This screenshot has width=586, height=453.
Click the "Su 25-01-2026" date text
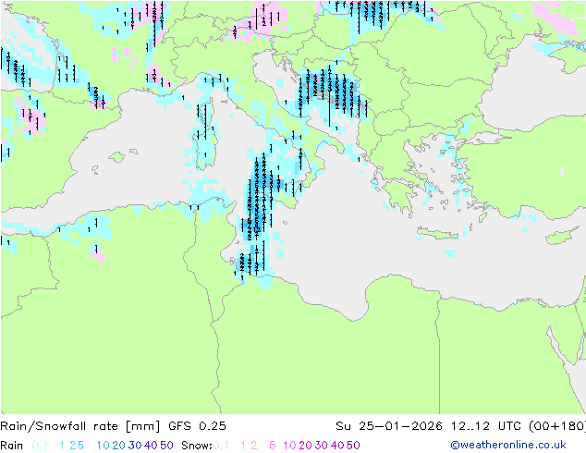[x=389, y=426]
